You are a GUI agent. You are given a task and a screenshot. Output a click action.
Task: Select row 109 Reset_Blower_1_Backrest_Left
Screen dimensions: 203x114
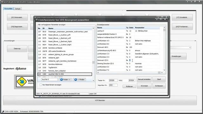coord(65,38)
